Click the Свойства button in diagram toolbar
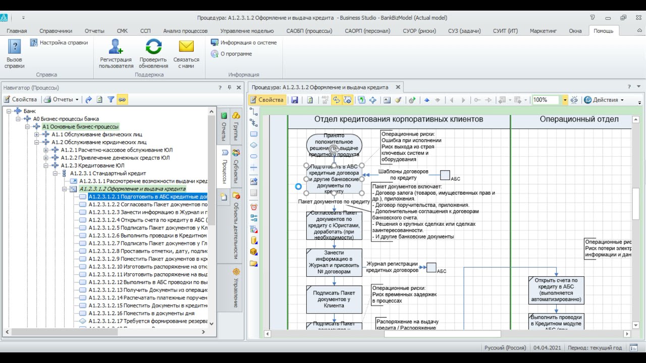 point(267,100)
